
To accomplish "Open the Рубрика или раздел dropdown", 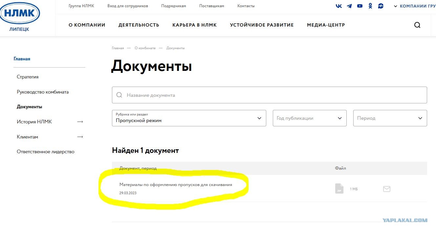I will tap(189, 118).
